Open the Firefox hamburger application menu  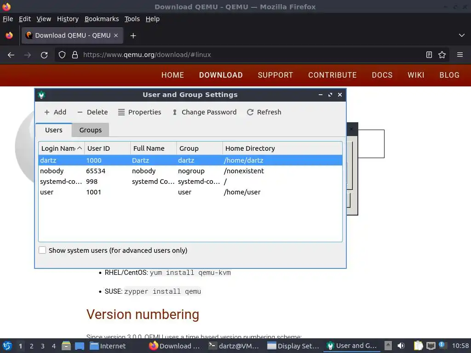pos(460,55)
